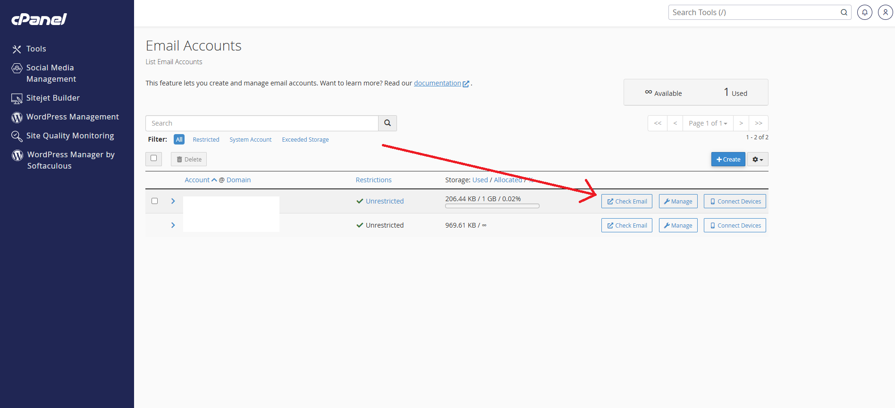
Task: Go to previous page (<)
Action: point(675,123)
